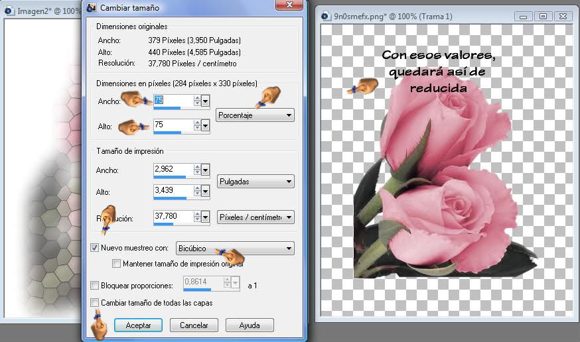Enable Mantener tamaño de impresión original
The height and width of the screenshot is (342, 580).
tap(117, 263)
